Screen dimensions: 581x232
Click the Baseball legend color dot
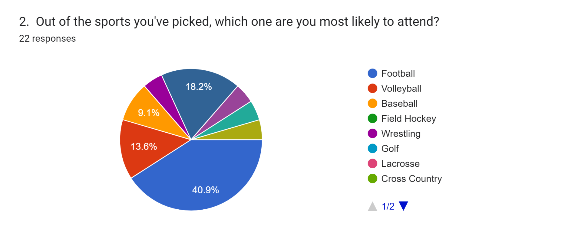pos(372,103)
